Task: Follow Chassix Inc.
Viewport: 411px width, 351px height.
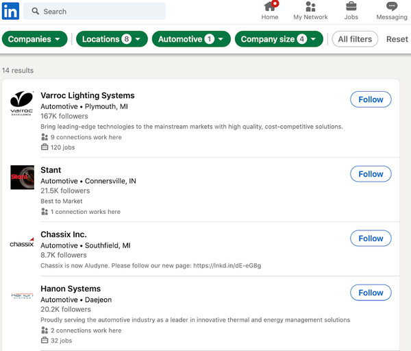Action: (371, 239)
